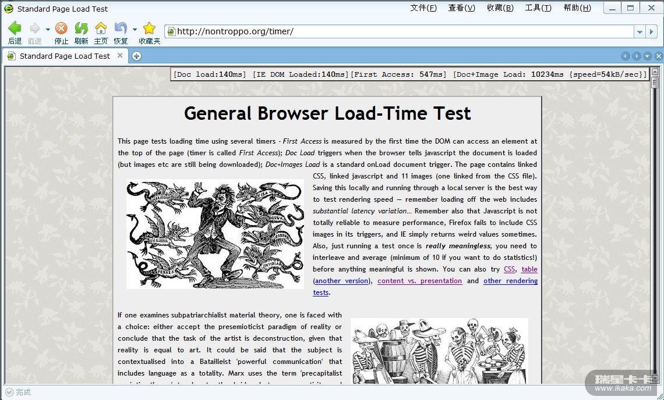Click the page's vertical scrollbar down arrow
Image resolution: width=664 pixels, height=400 pixels.
click(x=655, y=378)
